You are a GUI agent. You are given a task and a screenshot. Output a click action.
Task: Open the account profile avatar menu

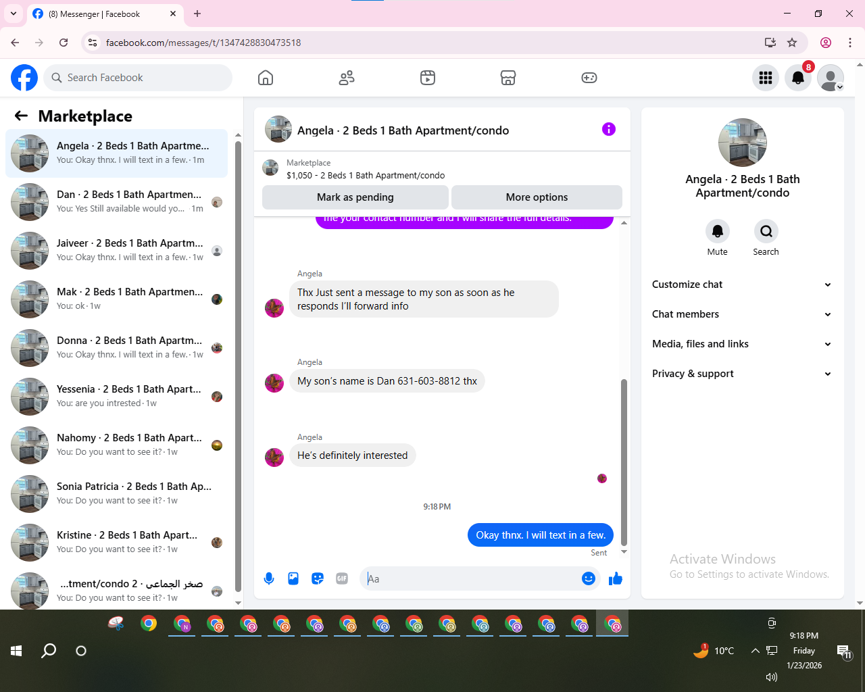coord(831,78)
